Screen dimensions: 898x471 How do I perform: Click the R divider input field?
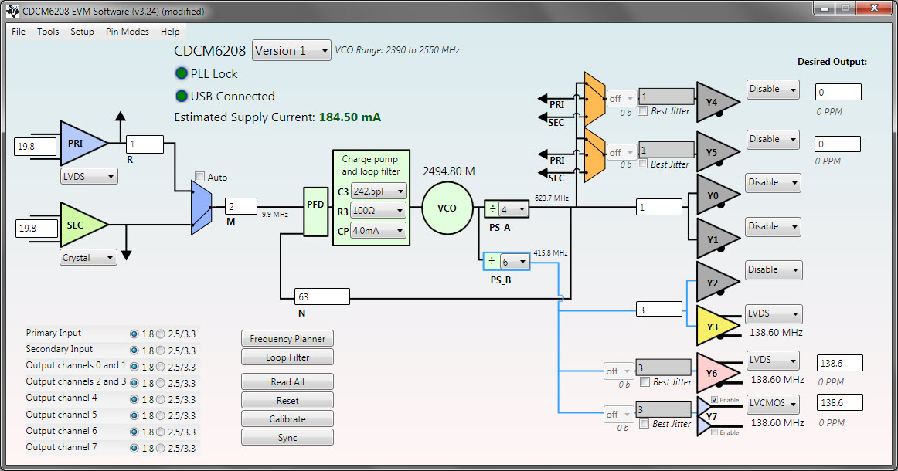coord(145,144)
